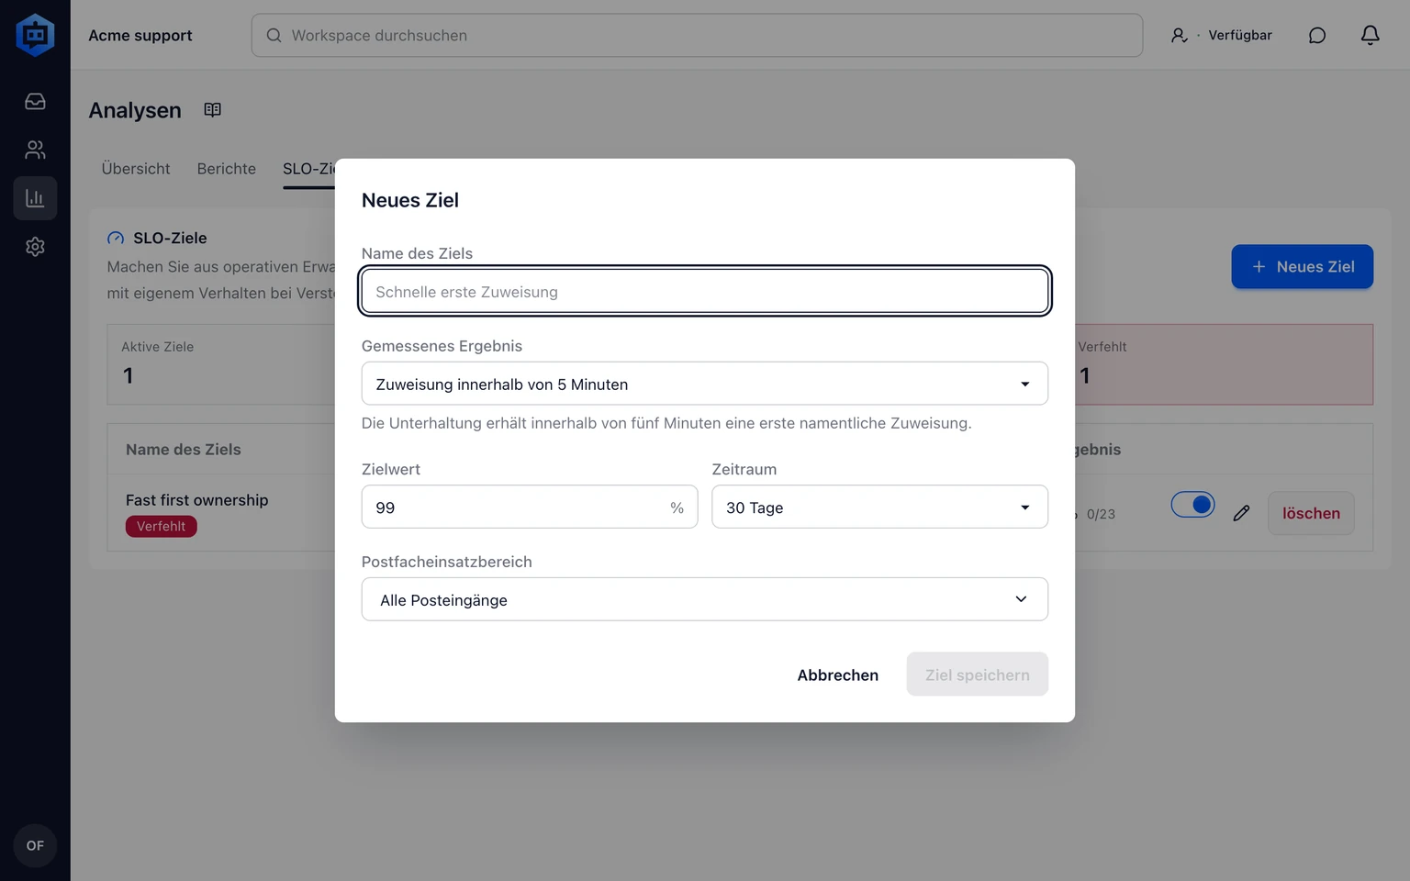Open the Verfügbar availability status menu
The width and height of the screenshot is (1410, 881).
coord(1221,35)
